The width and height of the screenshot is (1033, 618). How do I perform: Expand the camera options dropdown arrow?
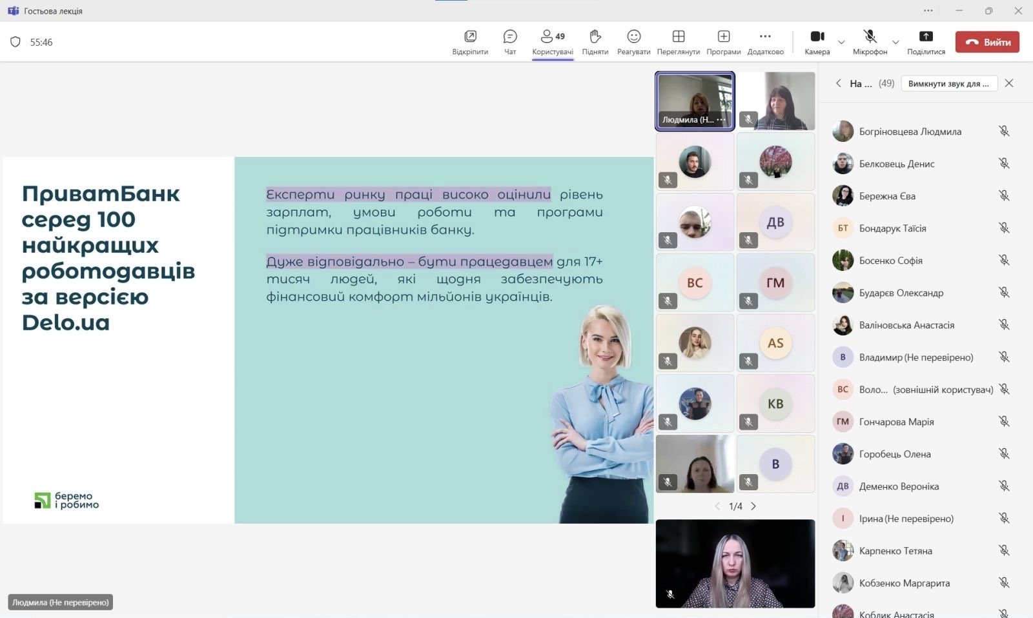pyautogui.click(x=841, y=43)
